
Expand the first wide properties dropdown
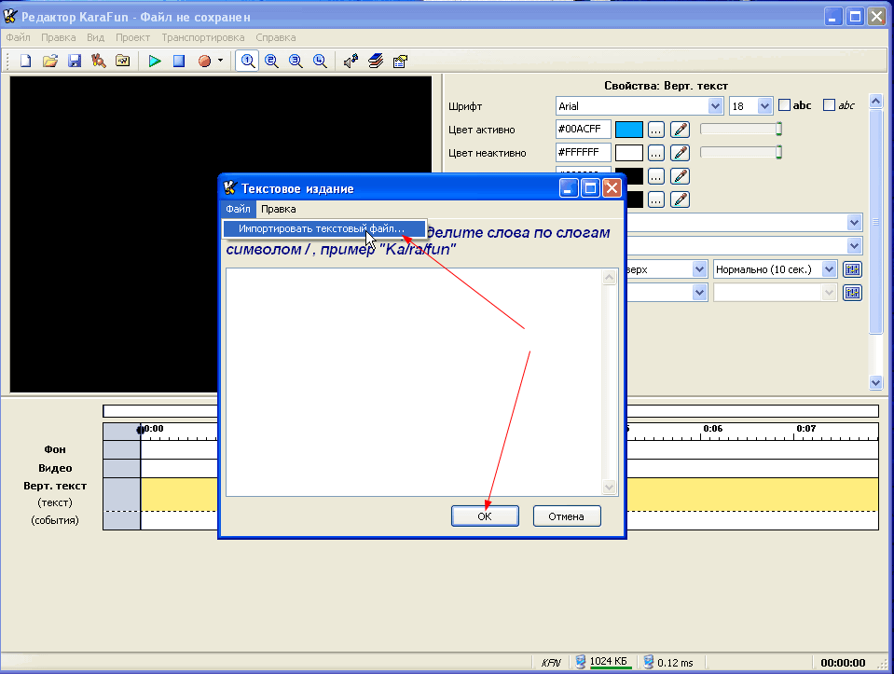[x=854, y=223]
